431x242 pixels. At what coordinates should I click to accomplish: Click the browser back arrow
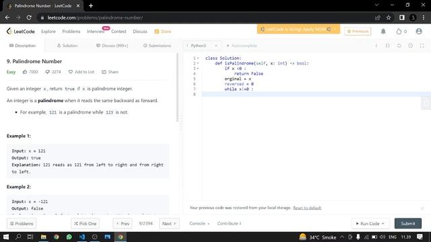[7, 17]
